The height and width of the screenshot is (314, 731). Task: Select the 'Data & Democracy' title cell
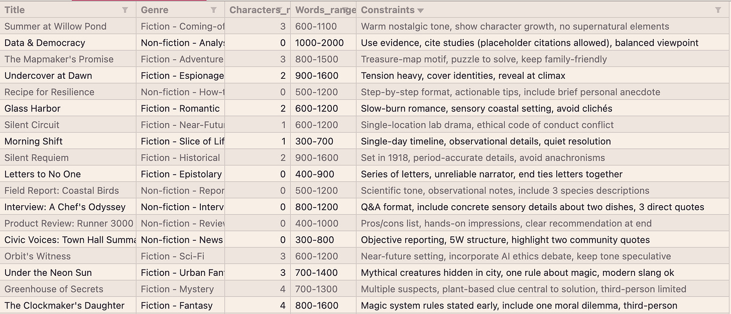pos(68,43)
